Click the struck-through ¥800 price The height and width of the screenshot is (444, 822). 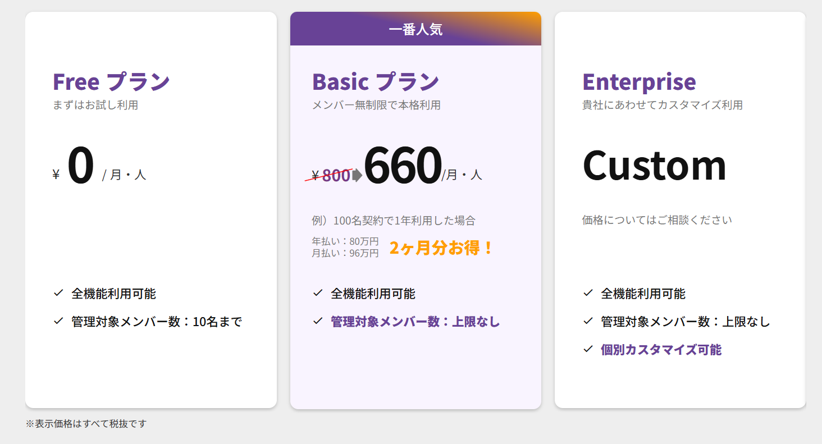coord(331,176)
